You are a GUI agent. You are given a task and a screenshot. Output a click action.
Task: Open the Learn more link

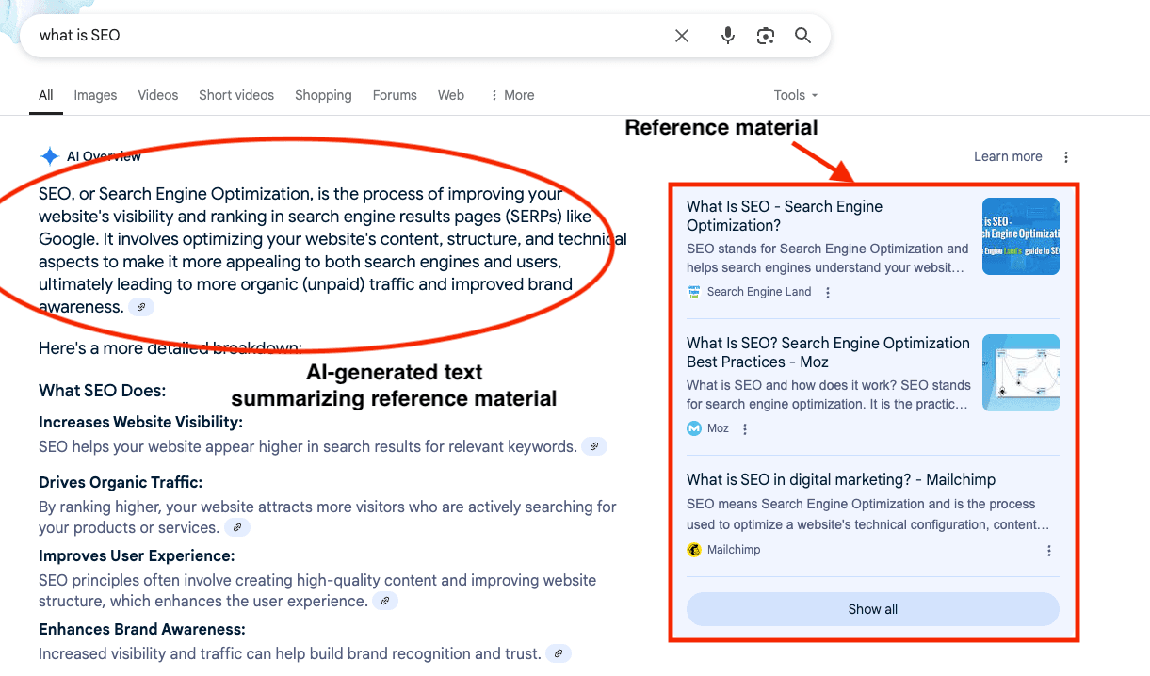[x=1008, y=157]
